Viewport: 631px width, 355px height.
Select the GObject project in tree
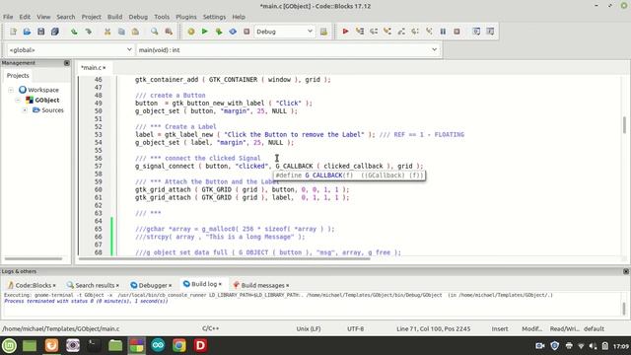pos(47,100)
